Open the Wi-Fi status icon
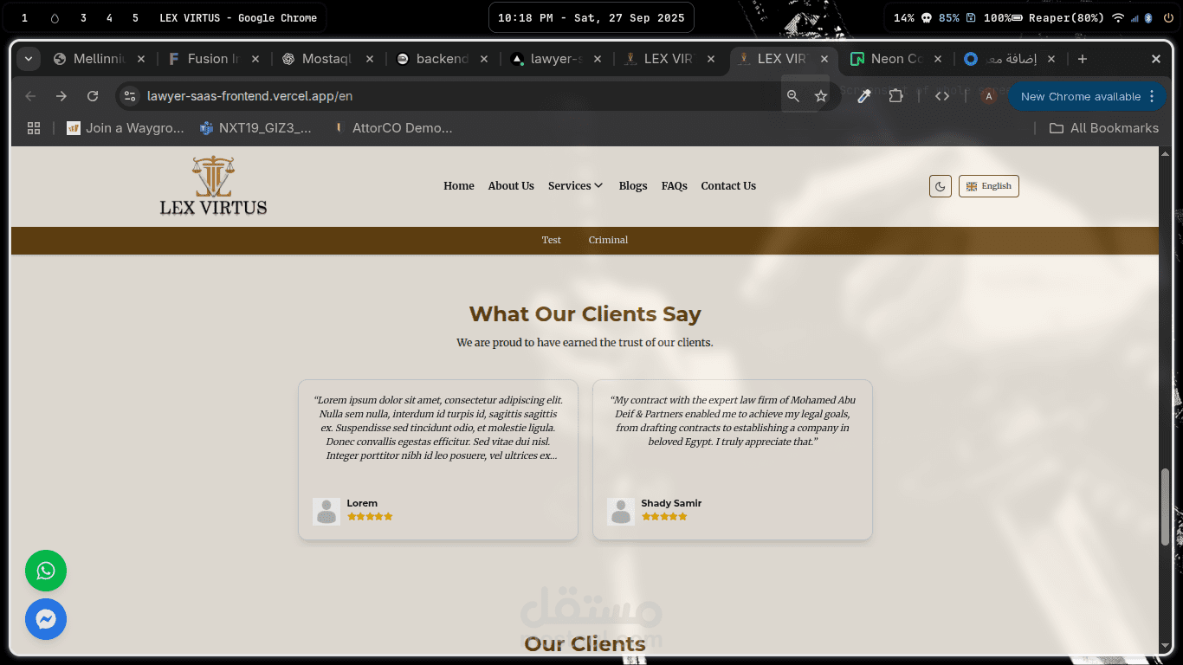The width and height of the screenshot is (1183, 665). pos(1118,17)
